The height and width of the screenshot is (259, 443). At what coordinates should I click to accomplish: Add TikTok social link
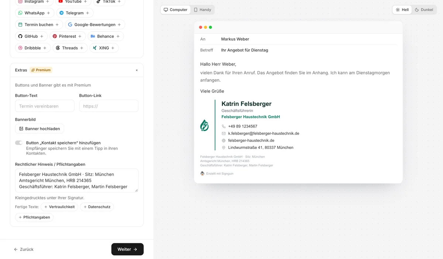[x=109, y=2]
